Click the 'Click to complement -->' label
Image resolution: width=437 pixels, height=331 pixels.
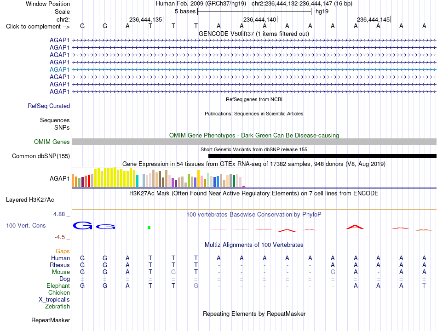coord(38,27)
